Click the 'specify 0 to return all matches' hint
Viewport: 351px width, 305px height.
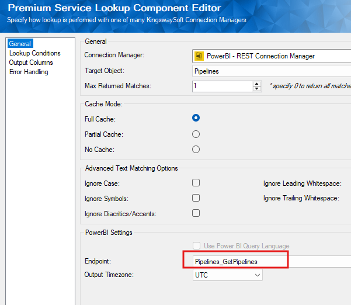click(x=310, y=86)
